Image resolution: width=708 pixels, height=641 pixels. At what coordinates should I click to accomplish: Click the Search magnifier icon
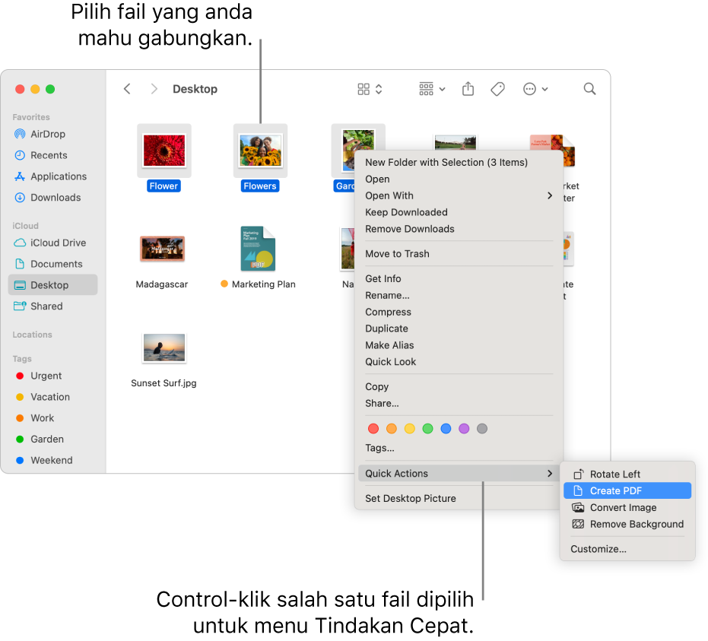(x=589, y=89)
